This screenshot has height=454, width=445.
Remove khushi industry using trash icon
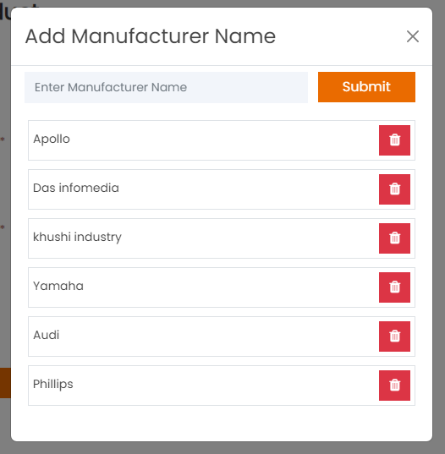394,238
